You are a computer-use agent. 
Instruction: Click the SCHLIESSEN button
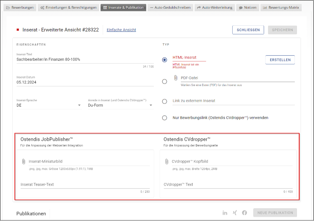click(248, 30)
